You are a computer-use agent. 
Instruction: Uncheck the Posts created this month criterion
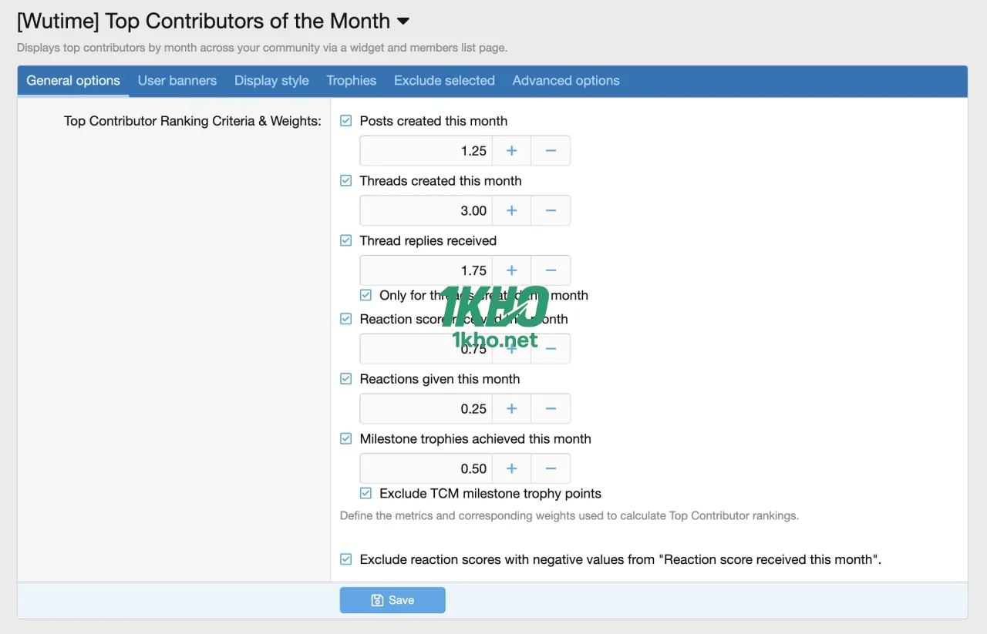point(345,120)
